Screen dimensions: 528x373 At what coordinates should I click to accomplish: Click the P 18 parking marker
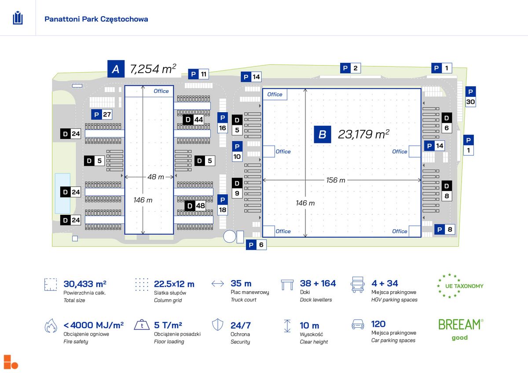tap(223, 205)
